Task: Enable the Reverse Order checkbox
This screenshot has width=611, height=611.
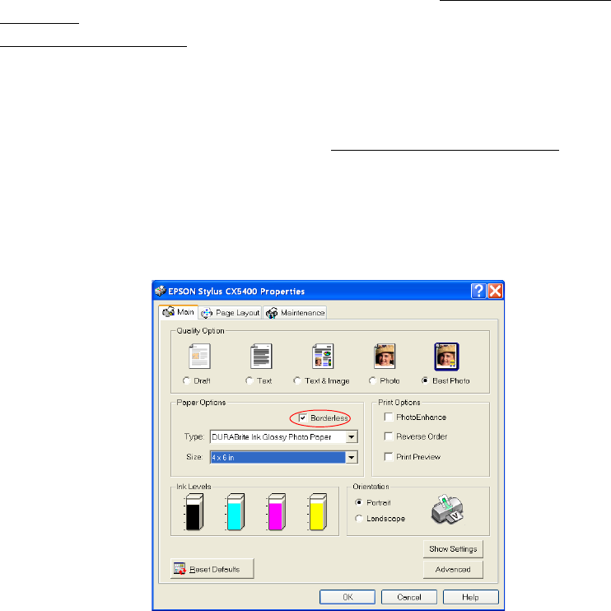Action: point(389,436)
